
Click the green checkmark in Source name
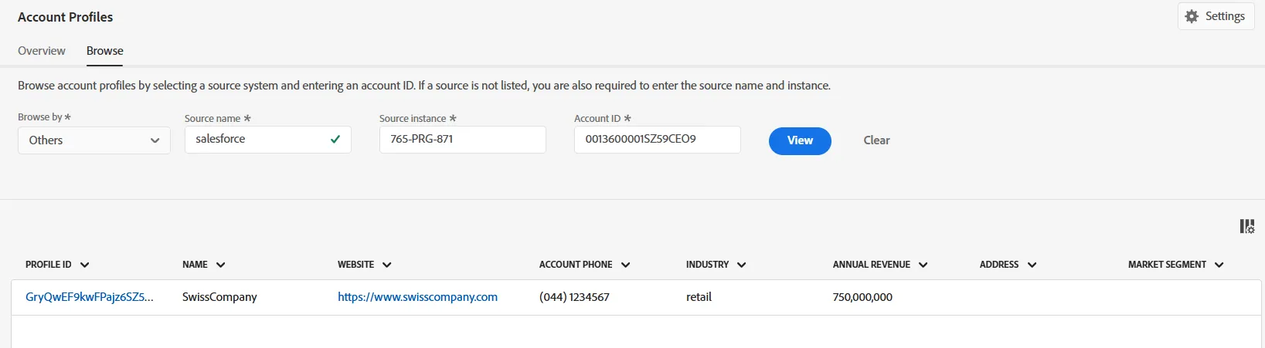335,140
